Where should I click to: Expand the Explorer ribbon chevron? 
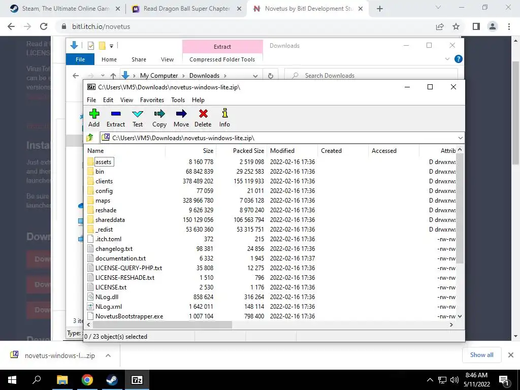coord(447,59)
